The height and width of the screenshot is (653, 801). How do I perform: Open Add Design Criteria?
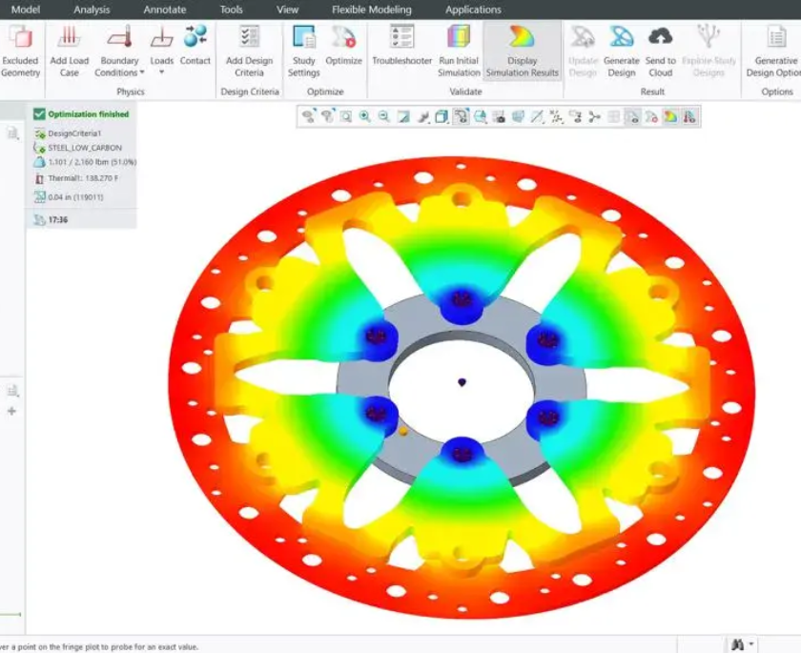click(x=249, y=38)
